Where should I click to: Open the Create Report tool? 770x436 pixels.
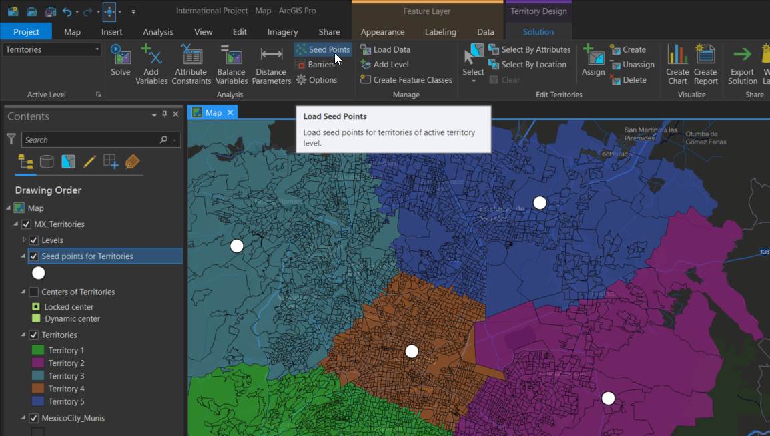coord(706,64)
